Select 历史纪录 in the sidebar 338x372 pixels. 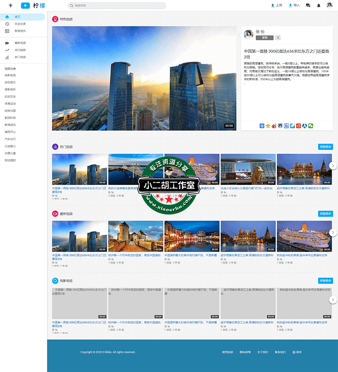20,24
